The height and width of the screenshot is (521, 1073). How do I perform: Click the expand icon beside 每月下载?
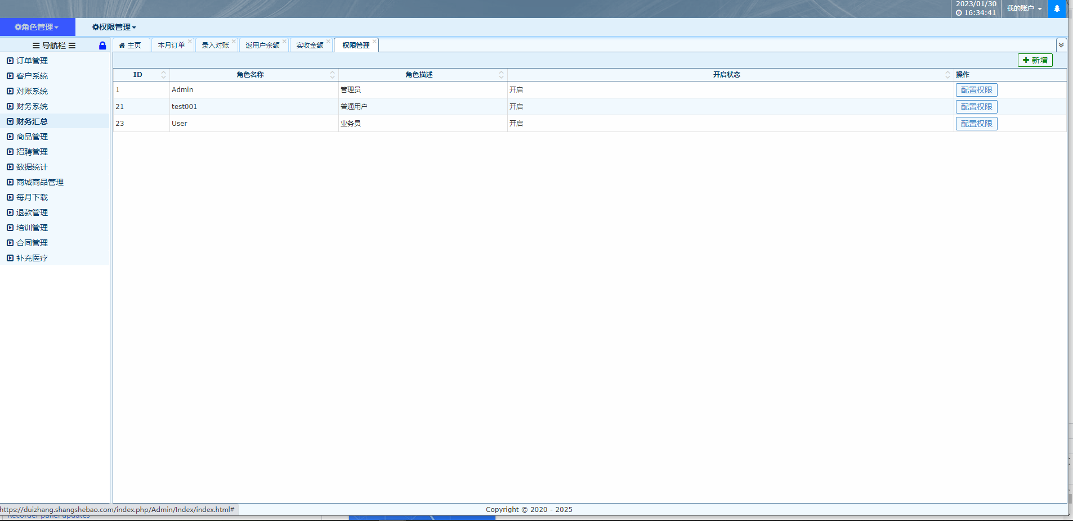pyautogui.click(x=10, y=197)
